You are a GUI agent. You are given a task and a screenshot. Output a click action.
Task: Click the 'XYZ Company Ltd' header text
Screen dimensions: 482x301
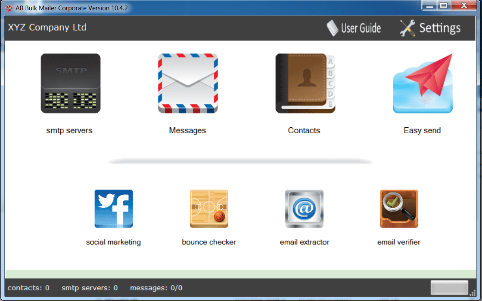(x=47, y=28)
